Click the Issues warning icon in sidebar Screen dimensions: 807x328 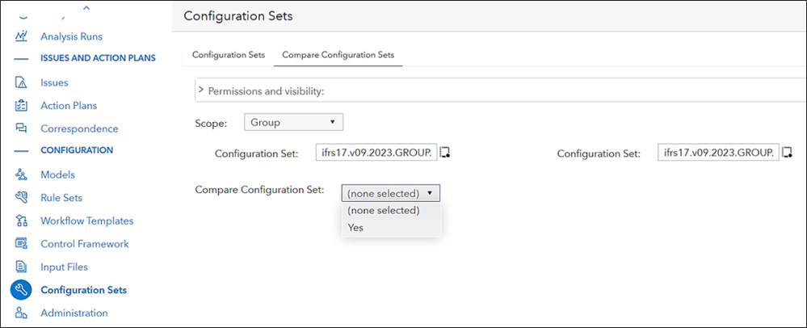[x=22, y=82]
